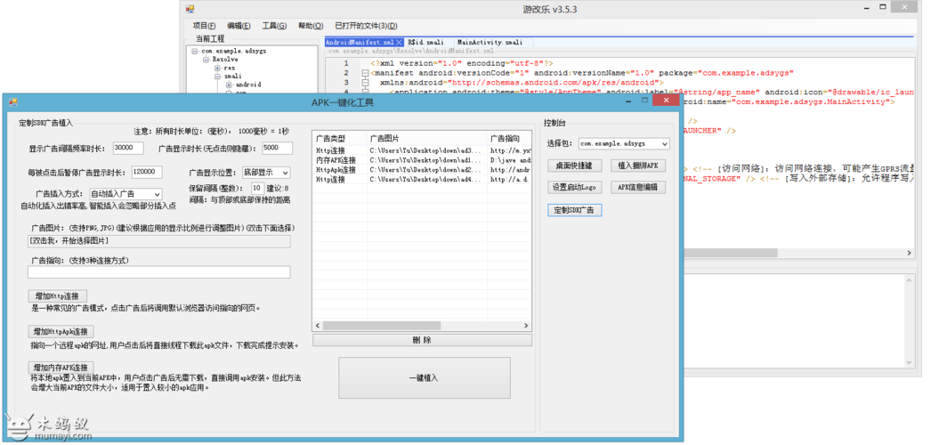Collapse the com.example.adsygs tree node
Screen dimensions: 931x445
pyautogui.click(x=195, y=52)
